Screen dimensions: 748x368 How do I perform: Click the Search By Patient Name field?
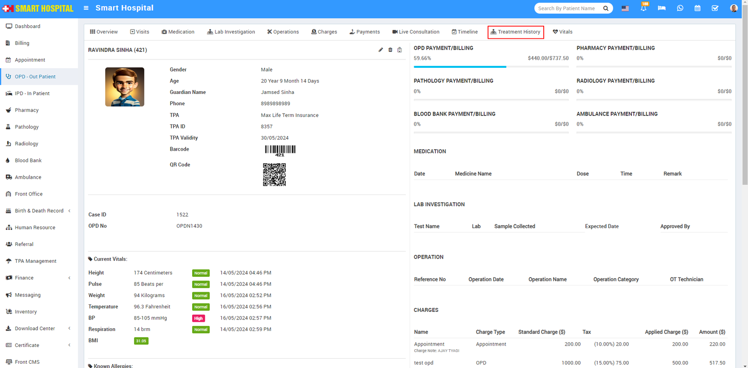tap(568, 8)
